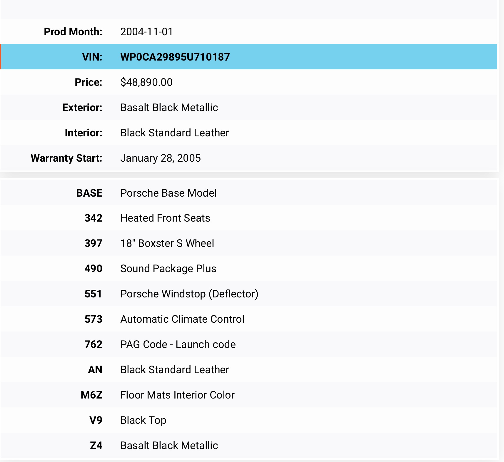This screenshot has height=462, width=504.
Task: Click the Warranty Start: label
Action: point(66,158)
